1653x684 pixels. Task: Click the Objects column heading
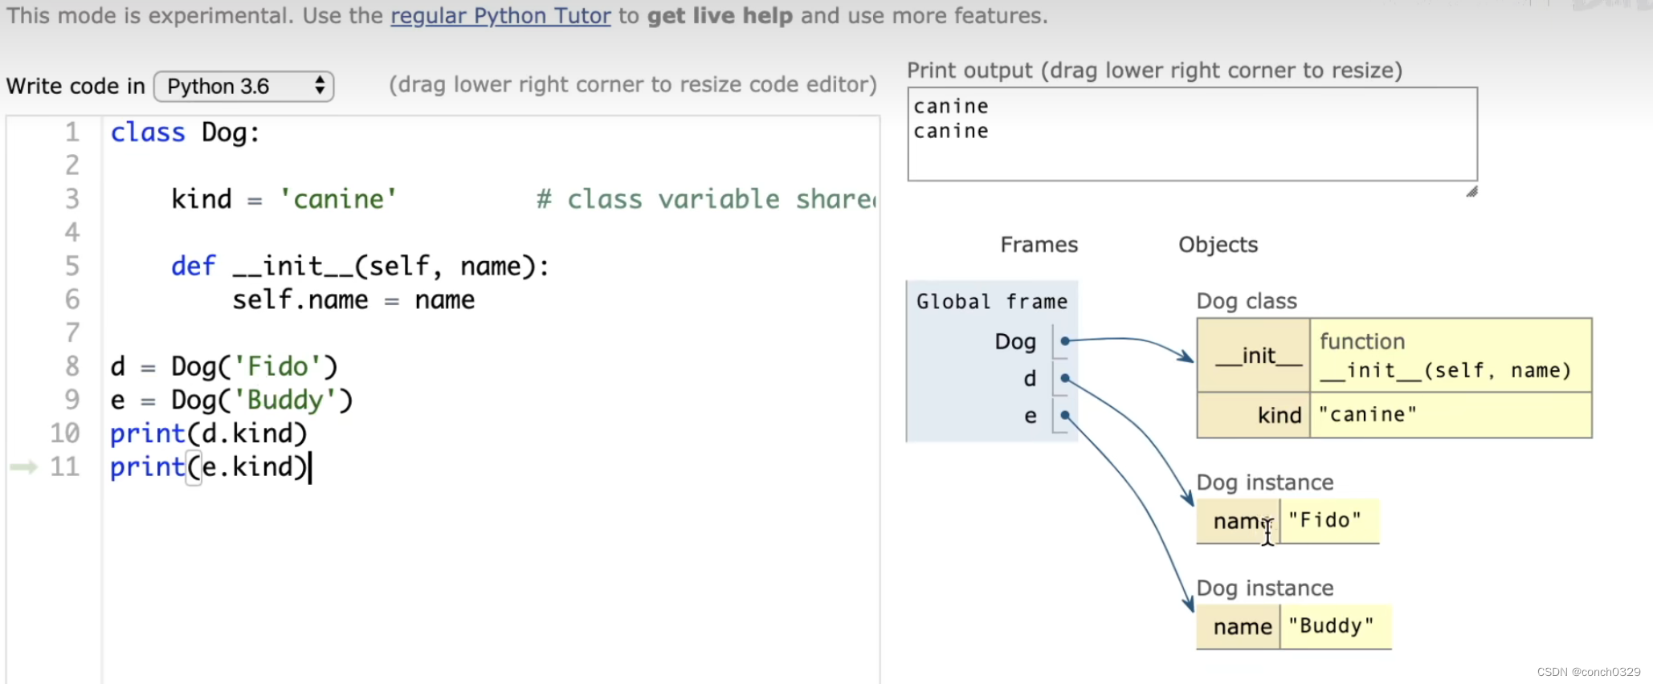click(1218, 245)
